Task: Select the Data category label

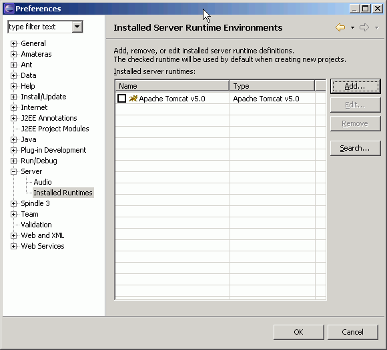Action: [29, 75]
